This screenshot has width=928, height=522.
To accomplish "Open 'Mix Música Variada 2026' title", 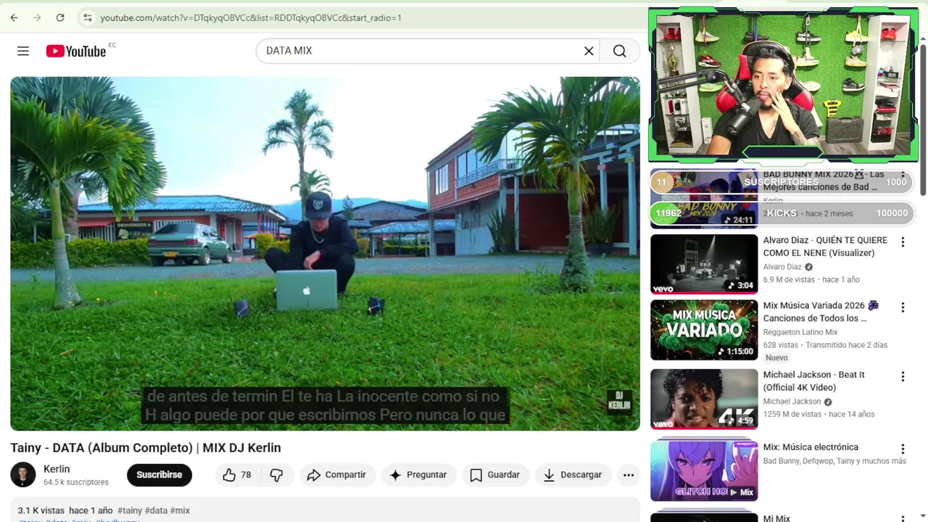I will pos(821,312).
